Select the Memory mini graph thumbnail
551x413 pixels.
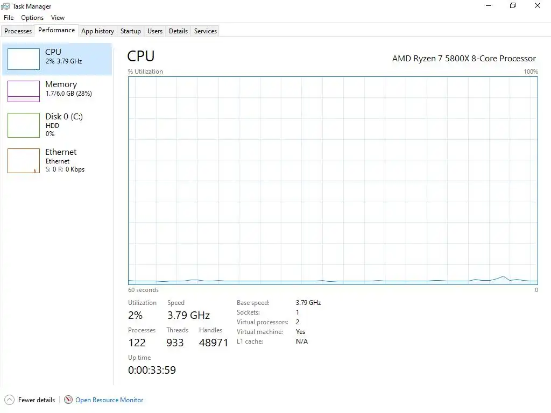(x=24, y=91)
